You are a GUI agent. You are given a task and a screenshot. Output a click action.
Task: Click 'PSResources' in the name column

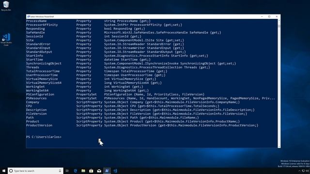click(x=36, y=98)
